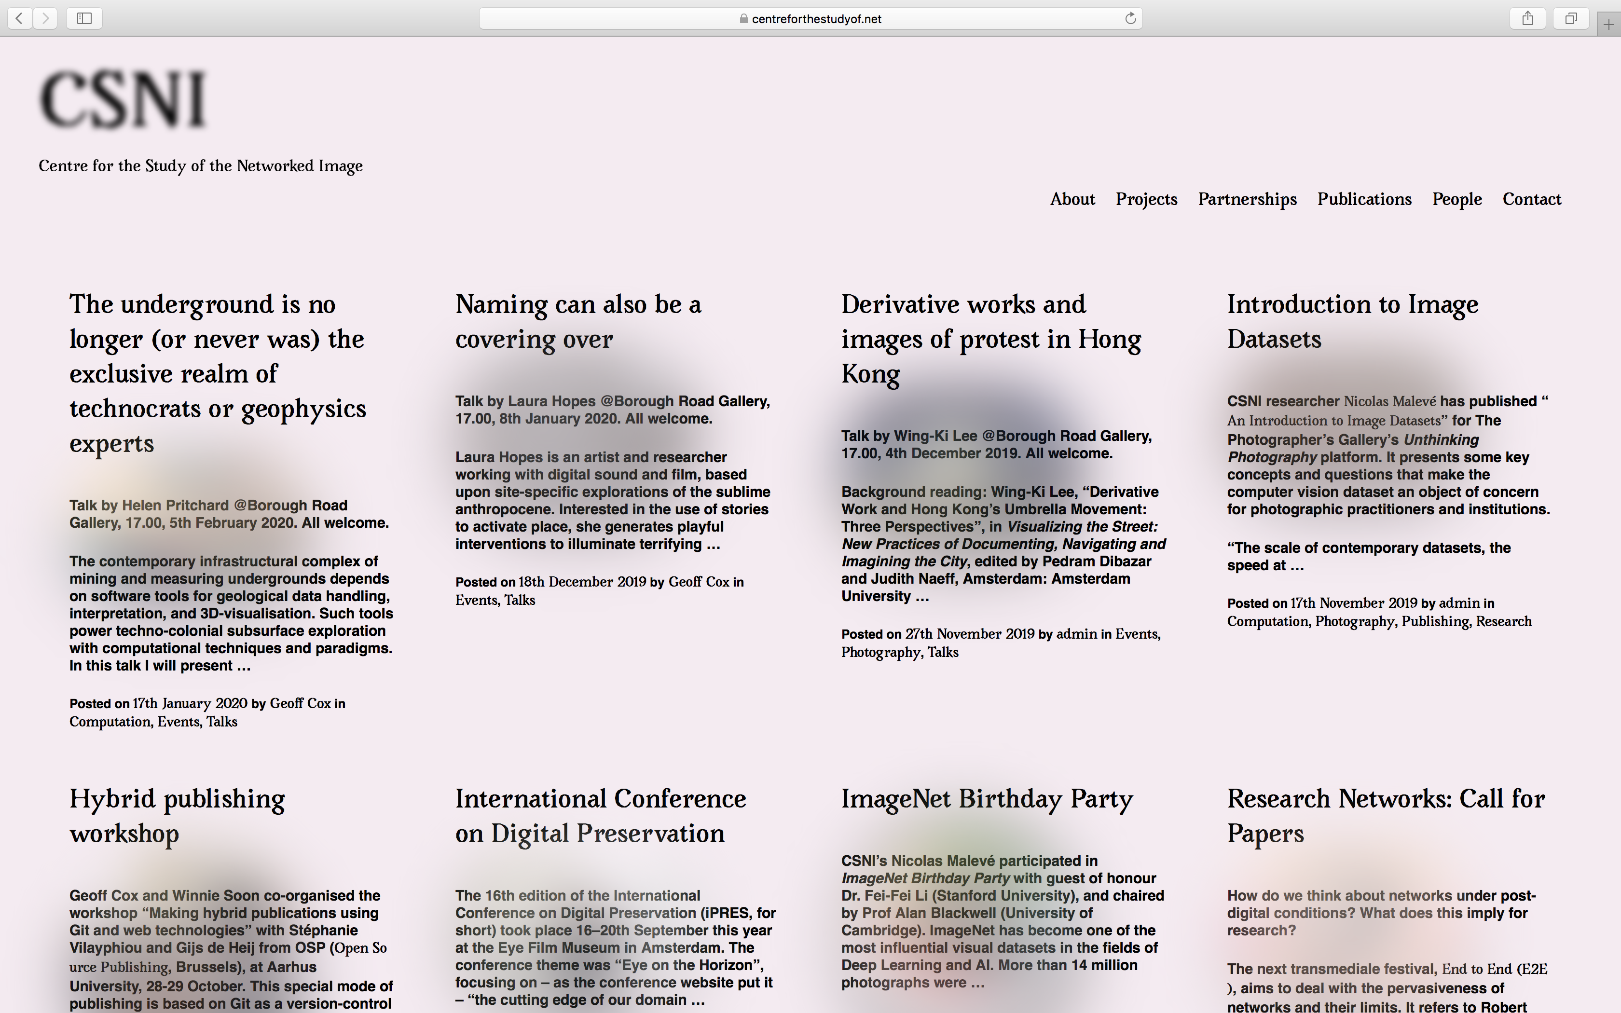The image size is (1621, 1013).
Task: Open the Share menu icon
Action: point(1527,18)
